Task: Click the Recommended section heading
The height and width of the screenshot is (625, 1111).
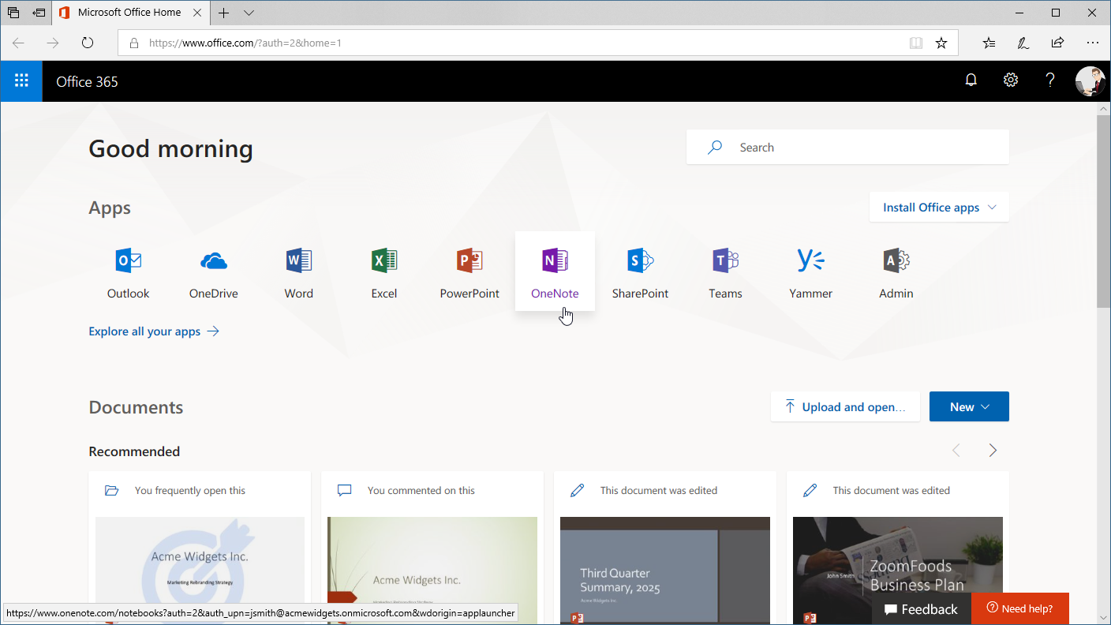Action: tap(134, 451)
